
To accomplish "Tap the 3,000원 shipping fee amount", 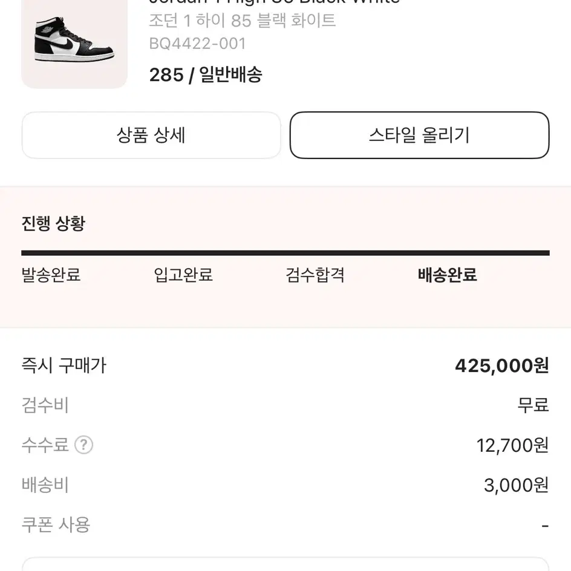I will [516, 485].
